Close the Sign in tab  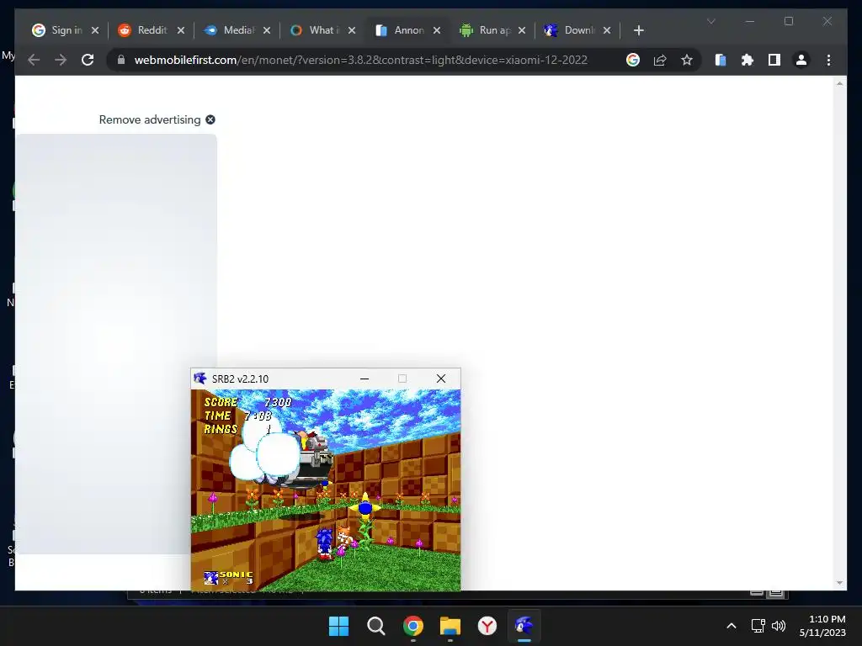pos(95,30)
